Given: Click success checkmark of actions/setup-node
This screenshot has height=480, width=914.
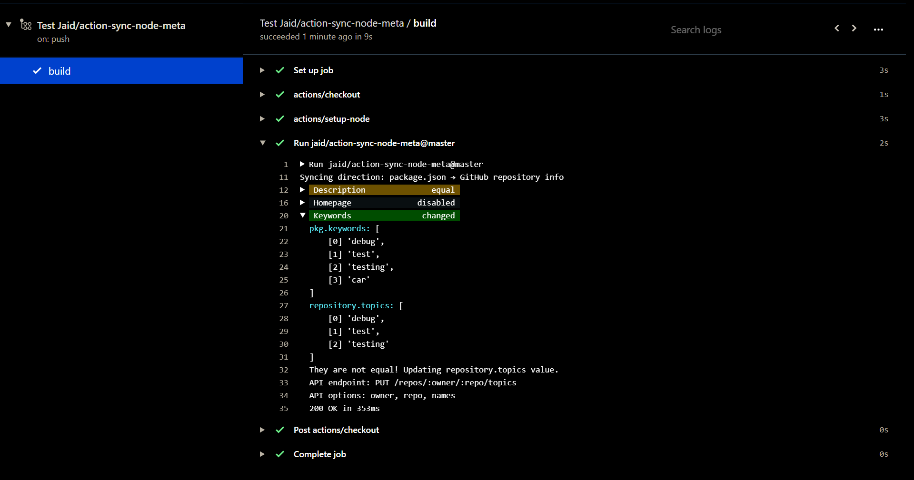Looking at the screenshot, I should pos(280,119).
